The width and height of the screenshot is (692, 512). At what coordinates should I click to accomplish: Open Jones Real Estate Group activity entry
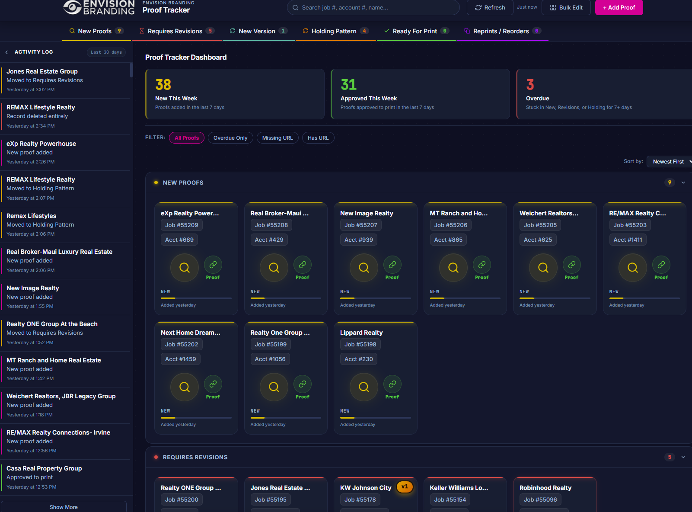[x=66, y=80]
